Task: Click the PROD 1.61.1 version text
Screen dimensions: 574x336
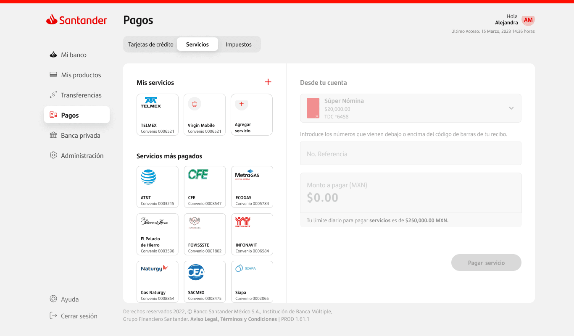Action: point(295,319)
